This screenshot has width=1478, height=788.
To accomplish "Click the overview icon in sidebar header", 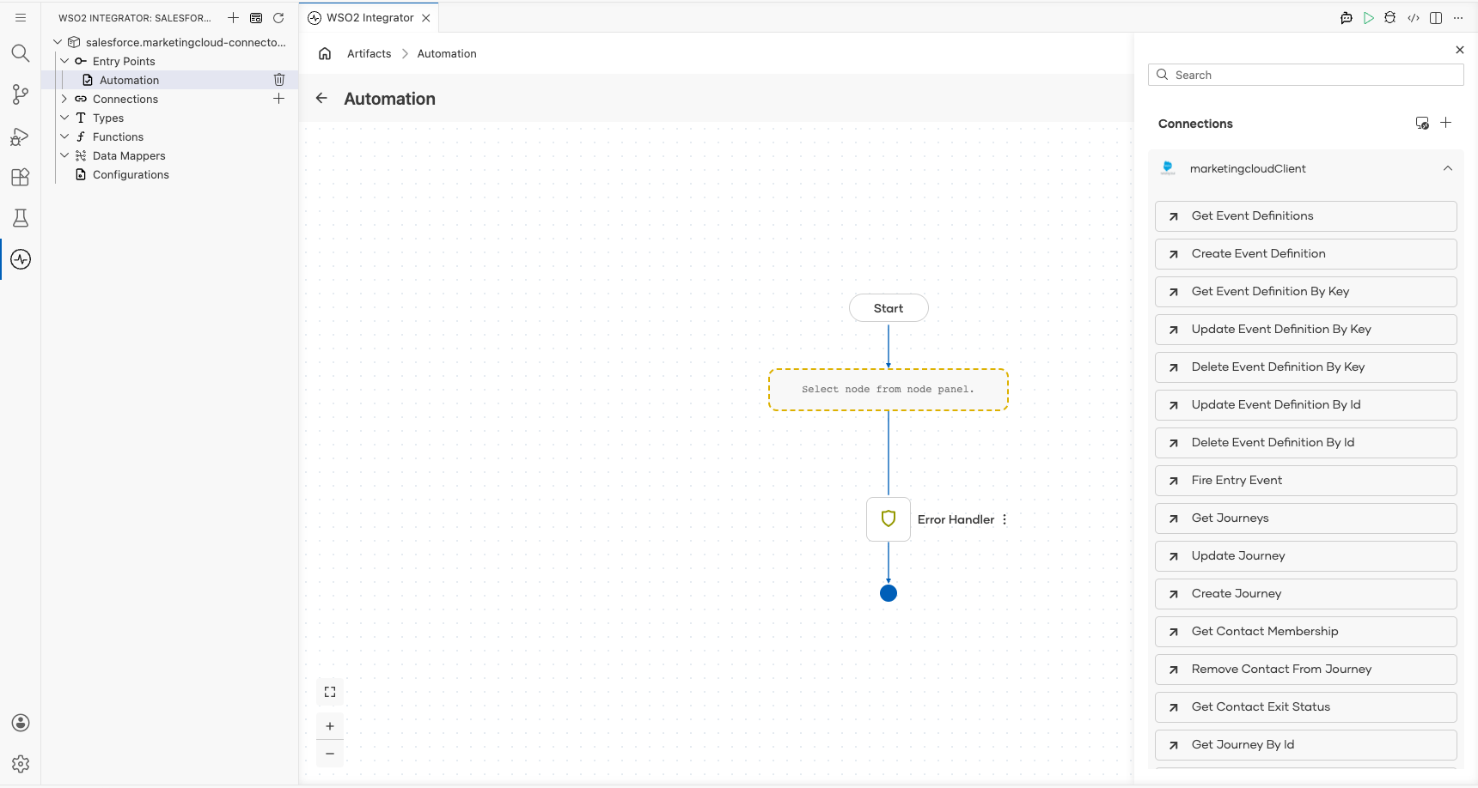I will click(x=256, y=17).
